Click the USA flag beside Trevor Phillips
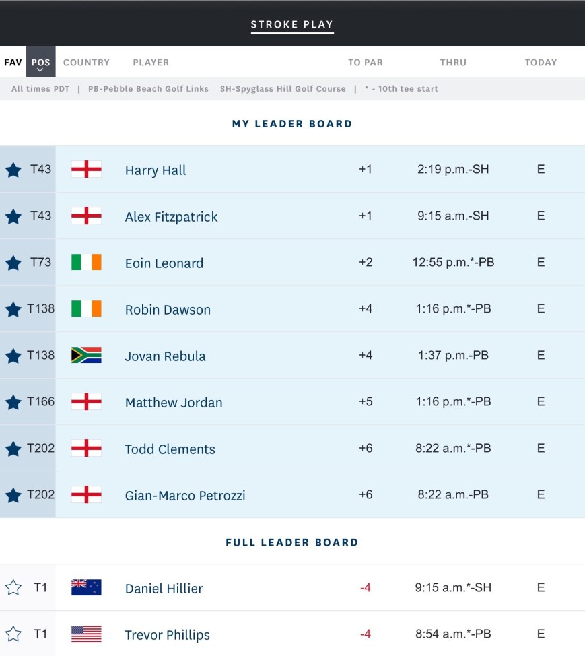 (x=86, y=634)
